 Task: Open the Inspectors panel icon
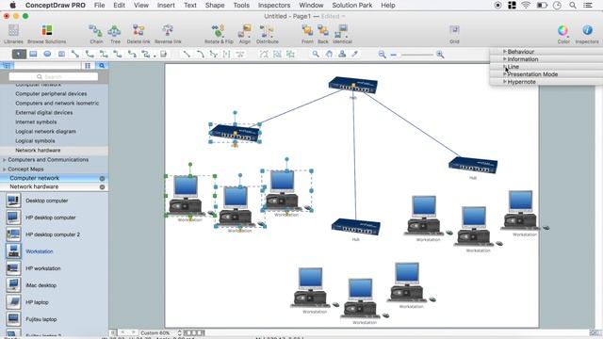587,34
